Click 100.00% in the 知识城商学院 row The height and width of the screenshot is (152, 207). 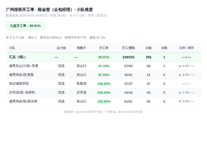[104, 84]
